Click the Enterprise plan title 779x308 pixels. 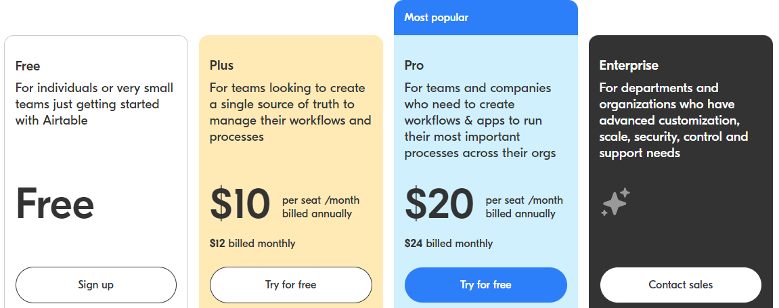click(x=629, y=66)
